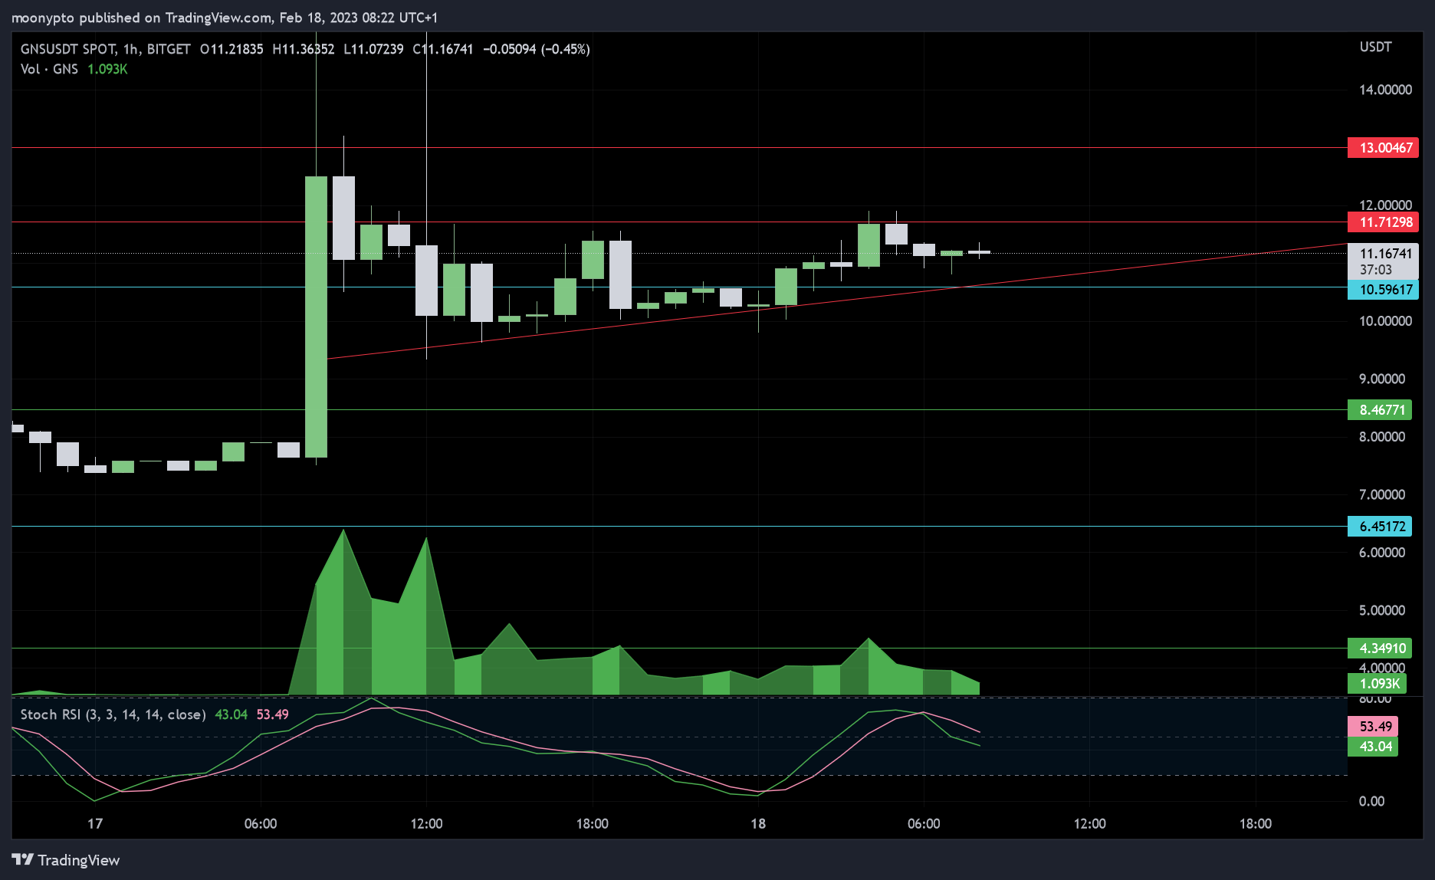Screen dimensions: 1435x880
Task: Click the USDT currency label
Action: coord(1375,47)
